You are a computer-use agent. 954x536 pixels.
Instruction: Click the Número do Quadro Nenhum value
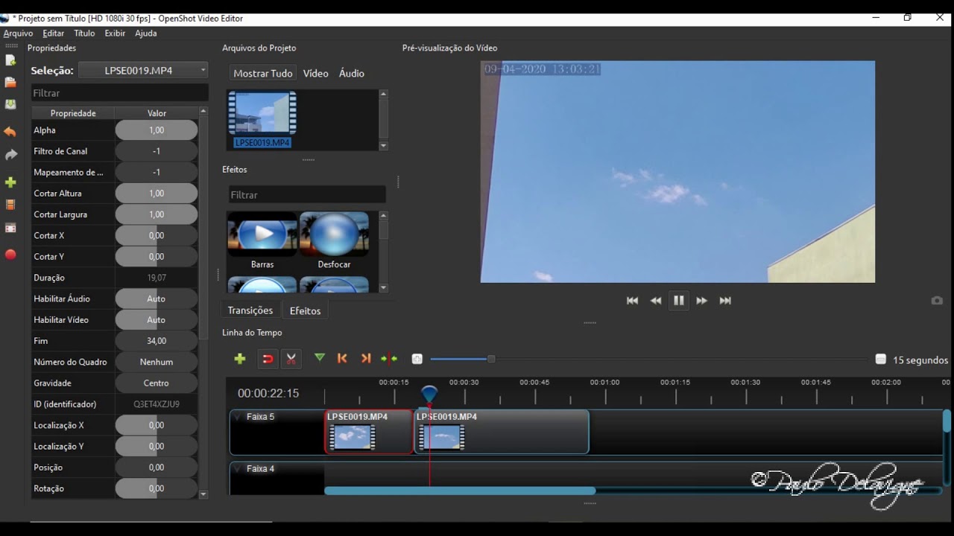coord(157,362)
